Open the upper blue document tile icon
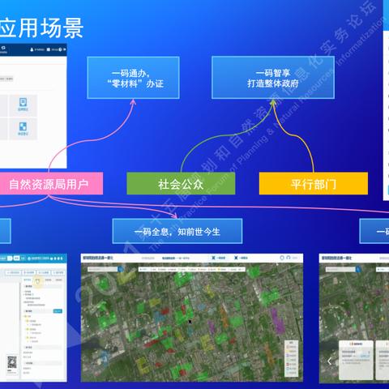389x389 pixels. click(23, 102)
